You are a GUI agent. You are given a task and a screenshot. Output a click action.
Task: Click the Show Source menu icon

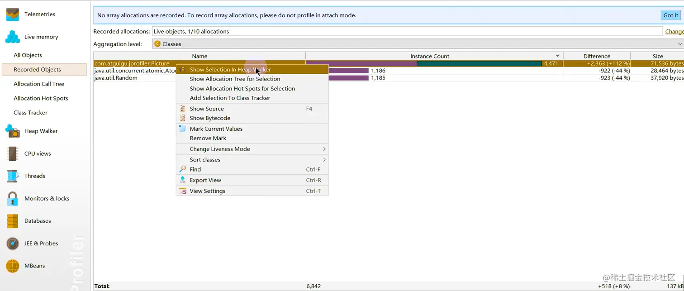(183, 109)
